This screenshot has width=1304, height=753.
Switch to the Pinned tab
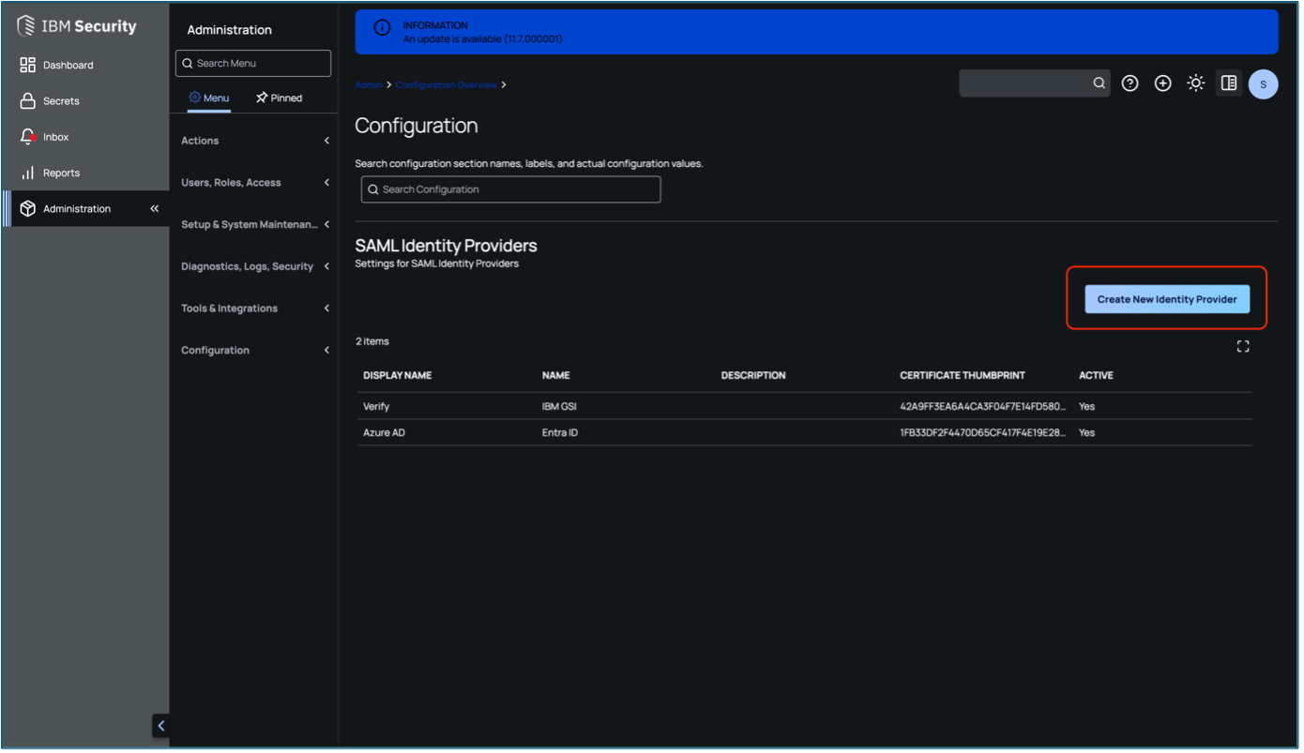click(279, 98)
